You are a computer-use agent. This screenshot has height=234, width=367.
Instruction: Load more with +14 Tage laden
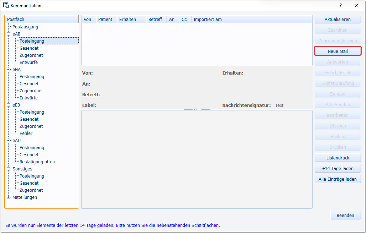tap(338, 169)
